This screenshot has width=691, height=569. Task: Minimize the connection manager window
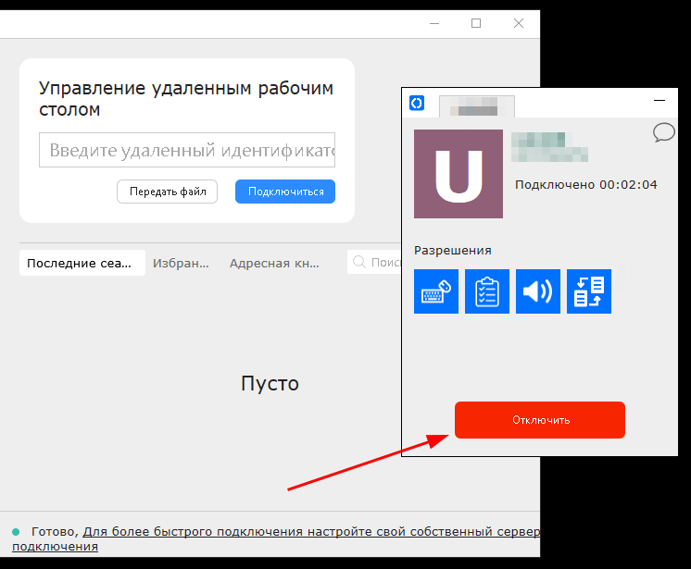pos(660,101)
